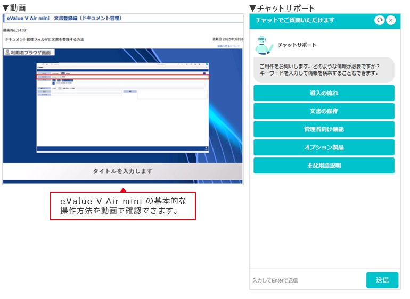Click the caption タイトルを入力します
Image resolution: width=410 pixels, height=299 pixels.
[x=122, y=171]
